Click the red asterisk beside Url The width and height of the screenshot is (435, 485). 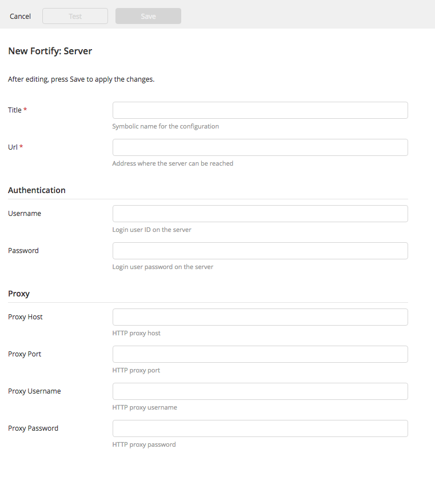(x=22, y=147)
